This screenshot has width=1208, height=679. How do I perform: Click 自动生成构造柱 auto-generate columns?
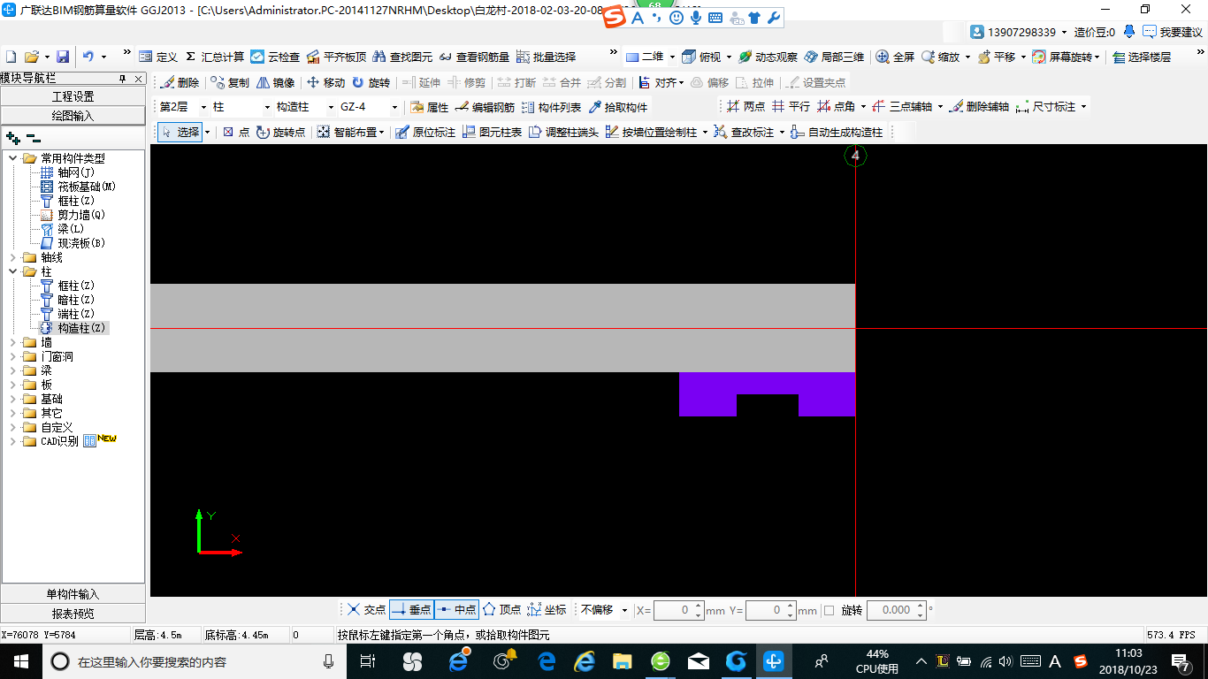(837, 132)
